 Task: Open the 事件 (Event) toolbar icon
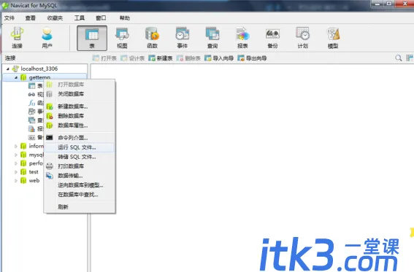tap(183, 38)
